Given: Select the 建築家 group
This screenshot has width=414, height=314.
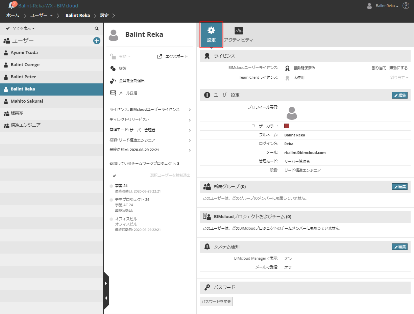Looking at the screenshot, I should (x=51, y=113).
